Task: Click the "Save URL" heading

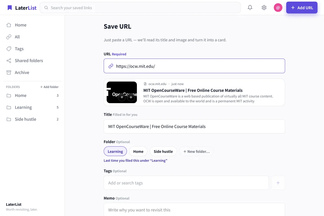Action: click(117, 26)
